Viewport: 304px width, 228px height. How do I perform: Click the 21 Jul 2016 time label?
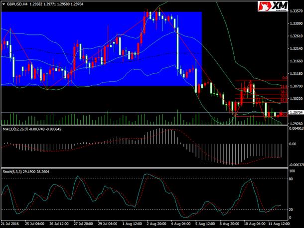11,224
